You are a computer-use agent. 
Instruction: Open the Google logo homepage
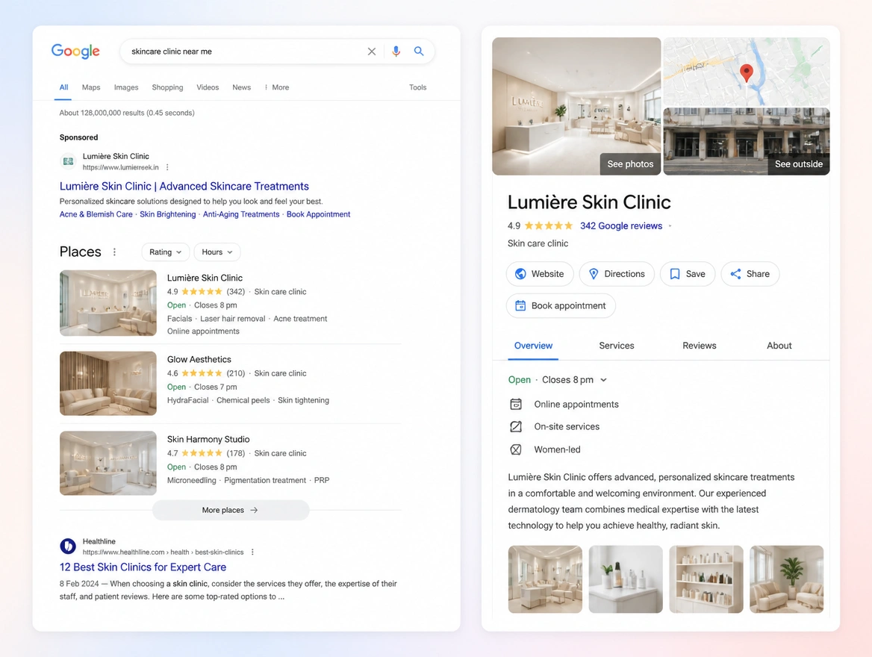[x=75, y=52]
